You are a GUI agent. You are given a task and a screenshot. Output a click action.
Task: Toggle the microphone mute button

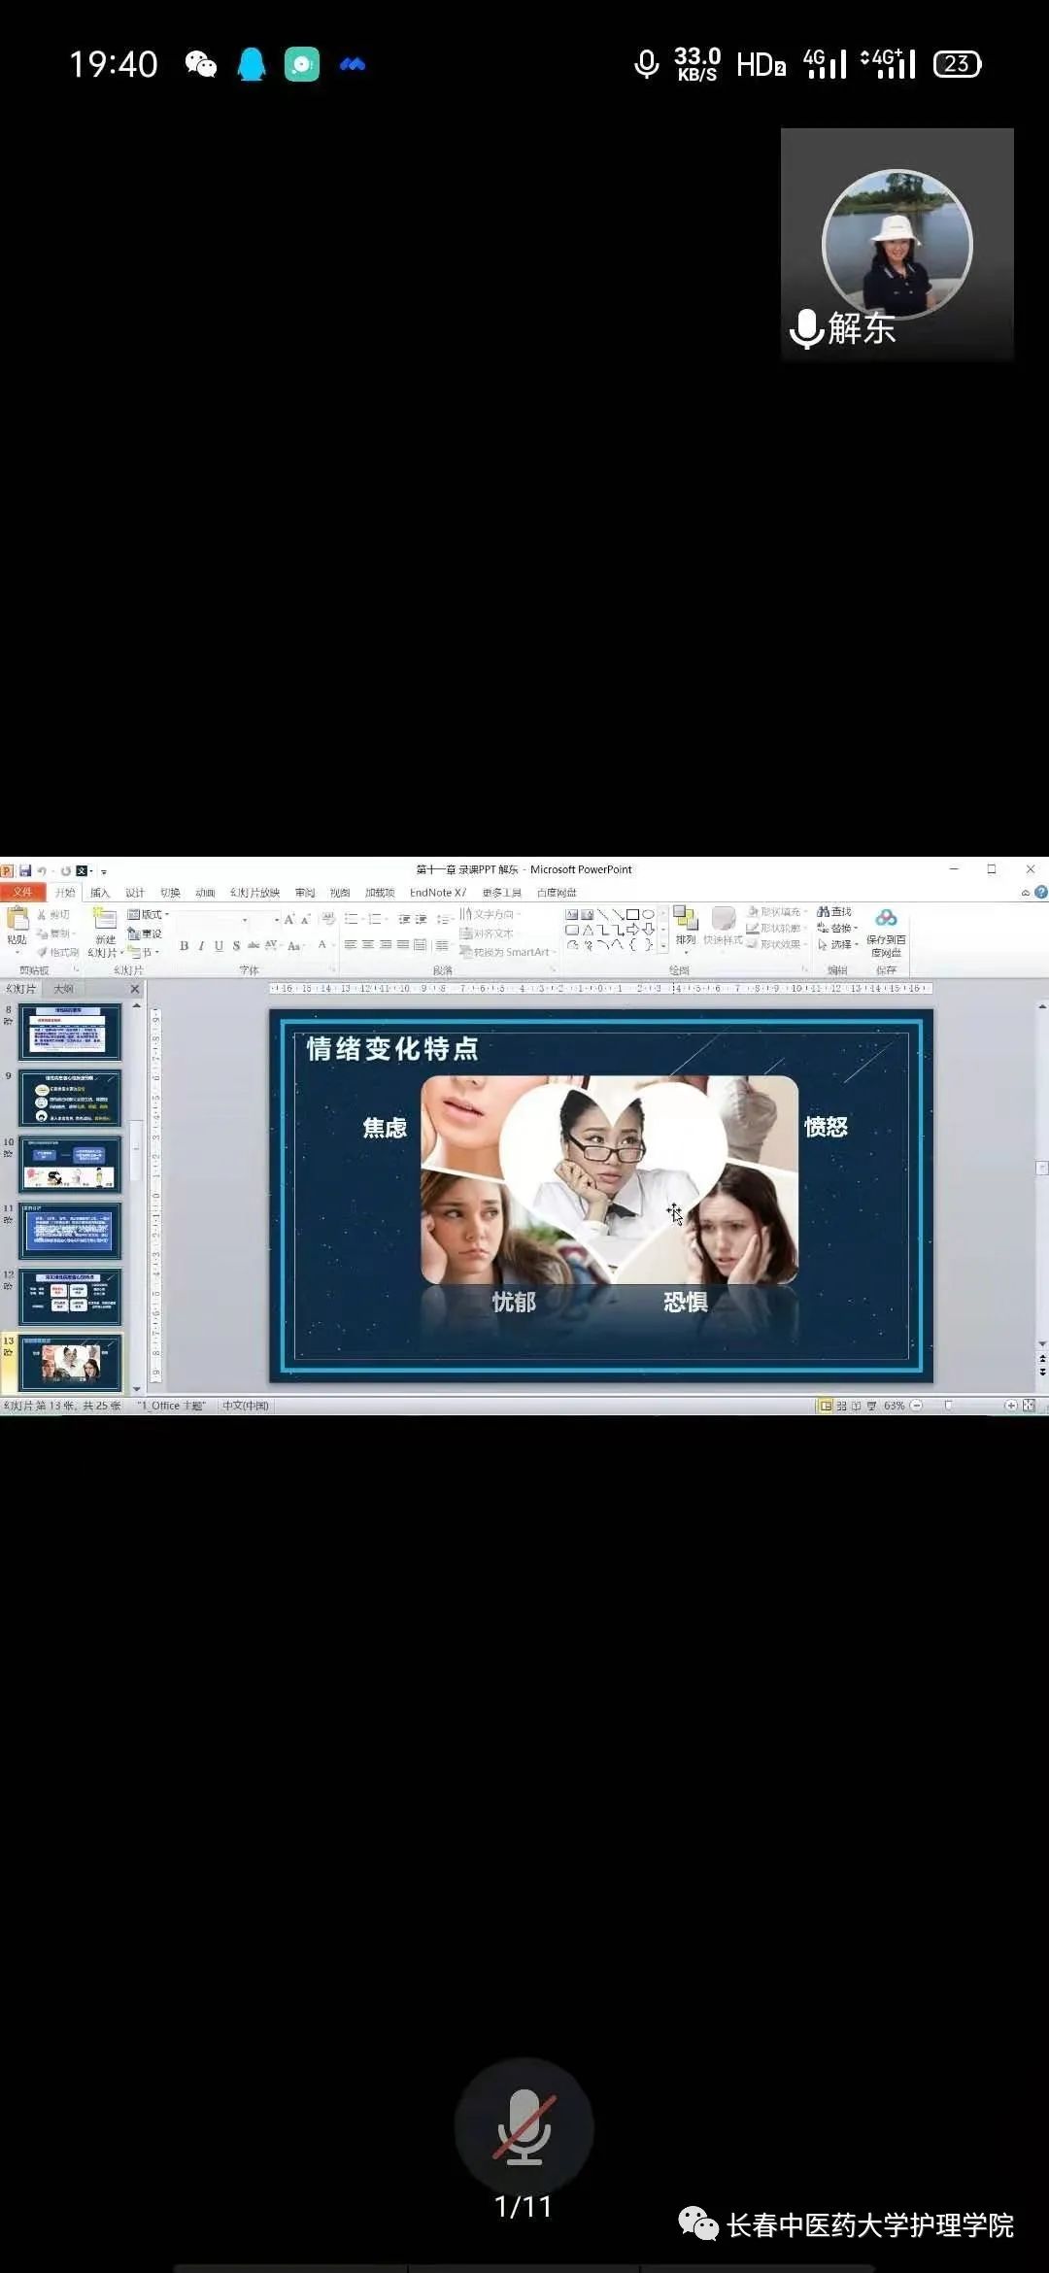(524, 2125)
